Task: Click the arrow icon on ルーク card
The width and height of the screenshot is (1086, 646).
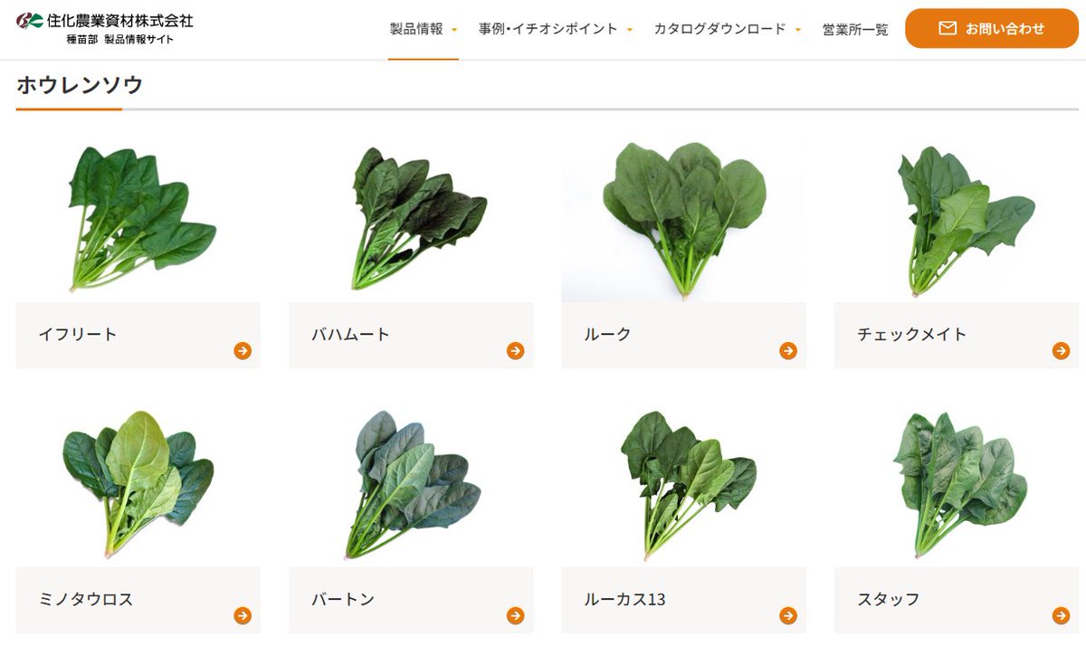Action: pos(788,351)
